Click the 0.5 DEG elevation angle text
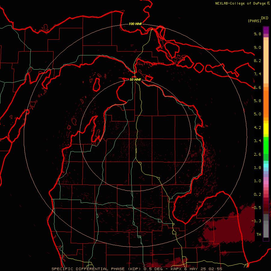 click(x=153, y=269)
